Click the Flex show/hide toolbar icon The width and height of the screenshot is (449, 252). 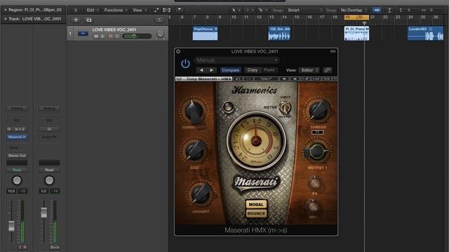167,10
